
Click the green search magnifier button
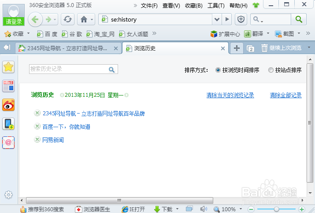pyautogui.click(x=299, y=19)
